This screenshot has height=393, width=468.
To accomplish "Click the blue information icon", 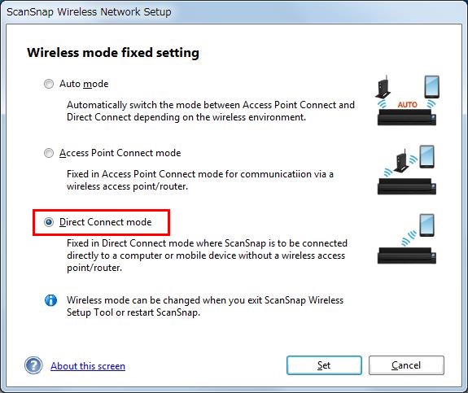I will pos(50,300).
